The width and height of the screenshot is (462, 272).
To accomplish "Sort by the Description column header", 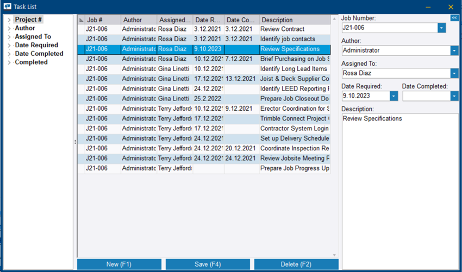I will [294, 20].
